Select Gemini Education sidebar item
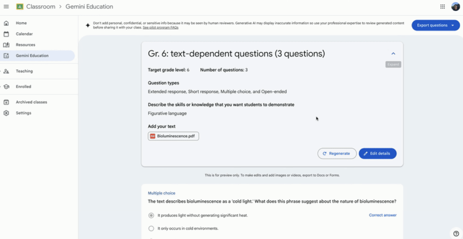Image resolution: width=463 pixels, height=239 pixels. click(32, 56)
